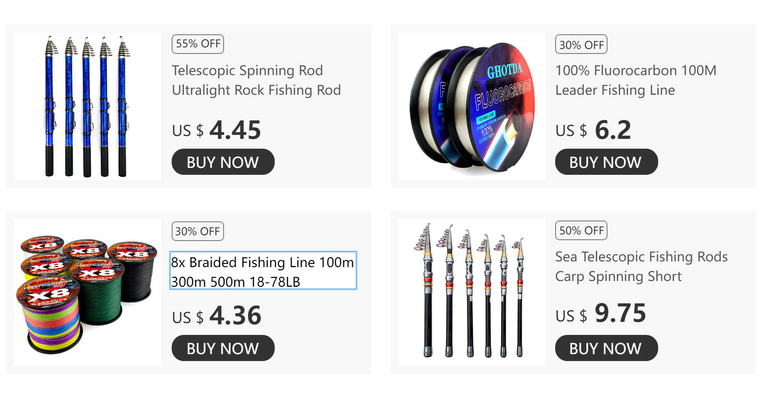Click the US $ 4.36 price
The height and width of the screenshot is (397, 762).
pos(216,315)
